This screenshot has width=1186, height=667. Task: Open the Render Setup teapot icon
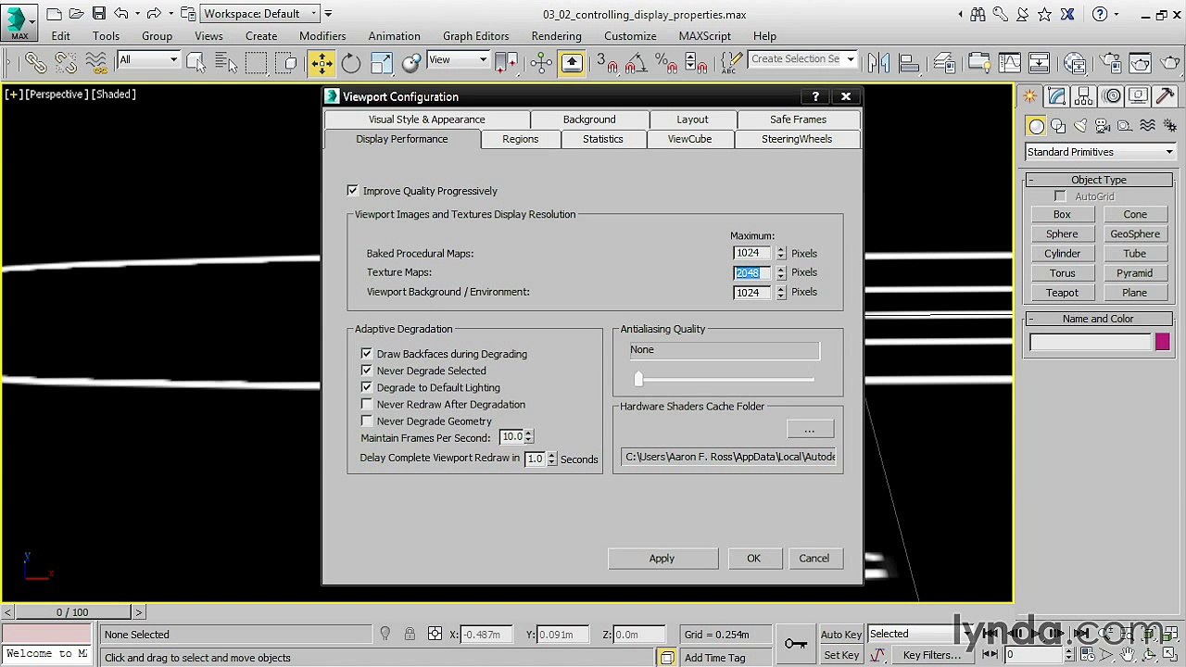[x=1110, y=62]
